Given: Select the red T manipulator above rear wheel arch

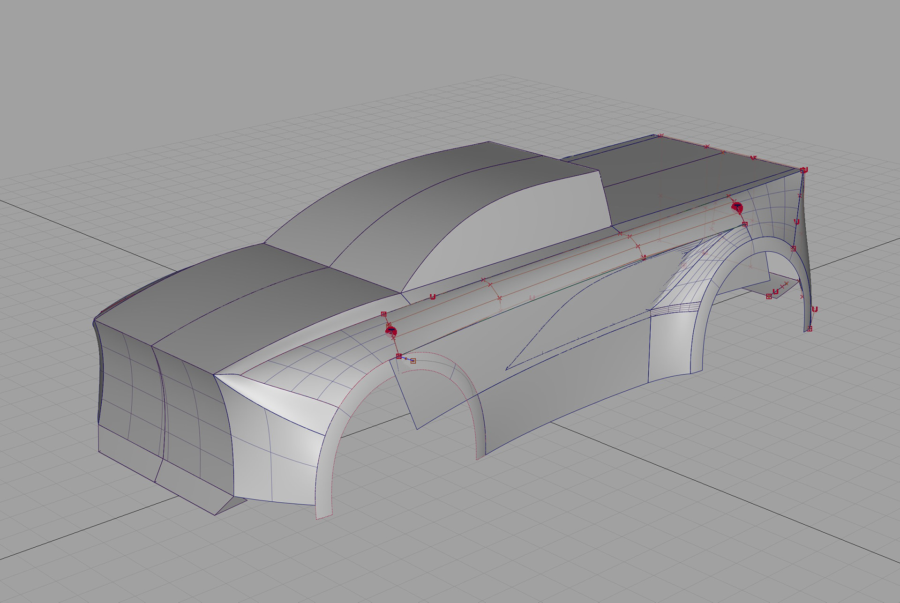Looking at the screenshot, I should [x=737, y=207].
